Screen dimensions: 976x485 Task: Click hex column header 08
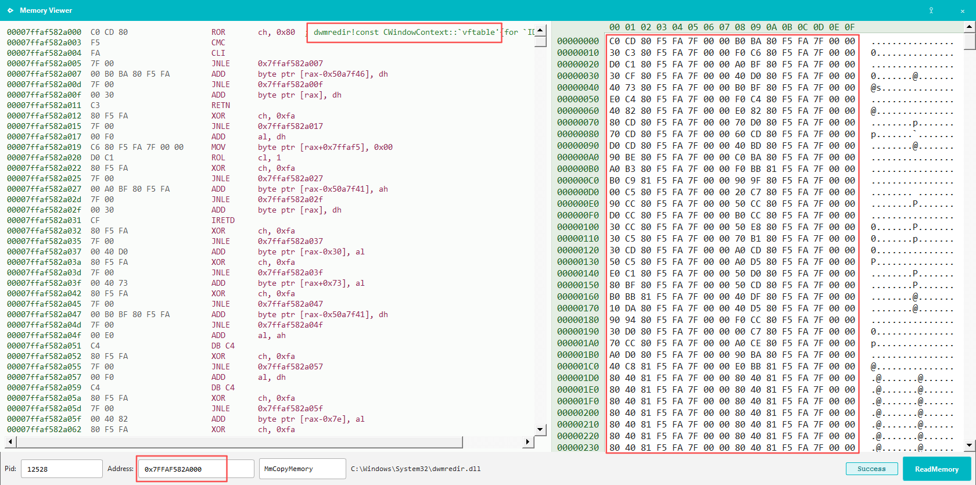[x=740, y=27]
